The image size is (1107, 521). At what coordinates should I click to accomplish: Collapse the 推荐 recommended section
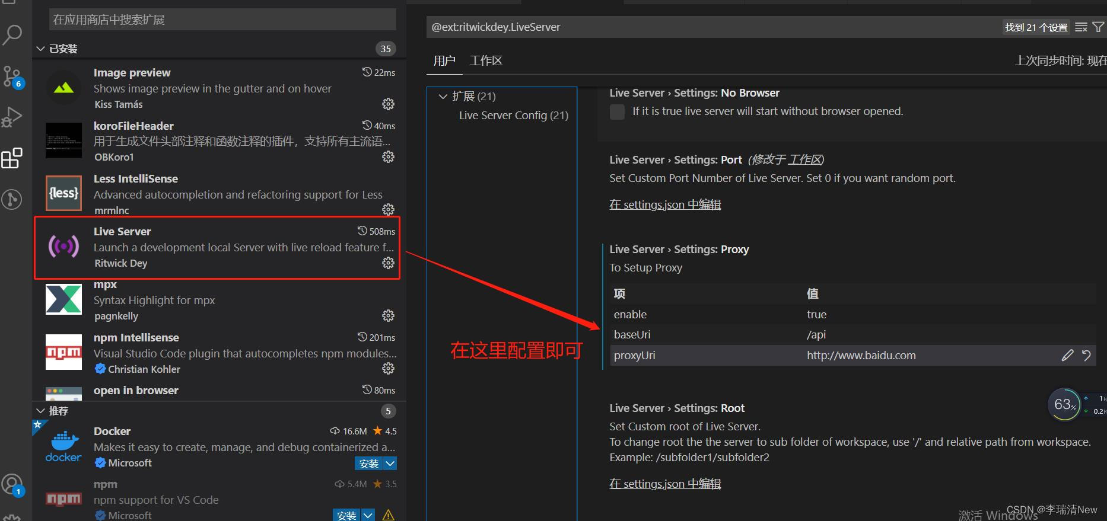coord(40,411)
